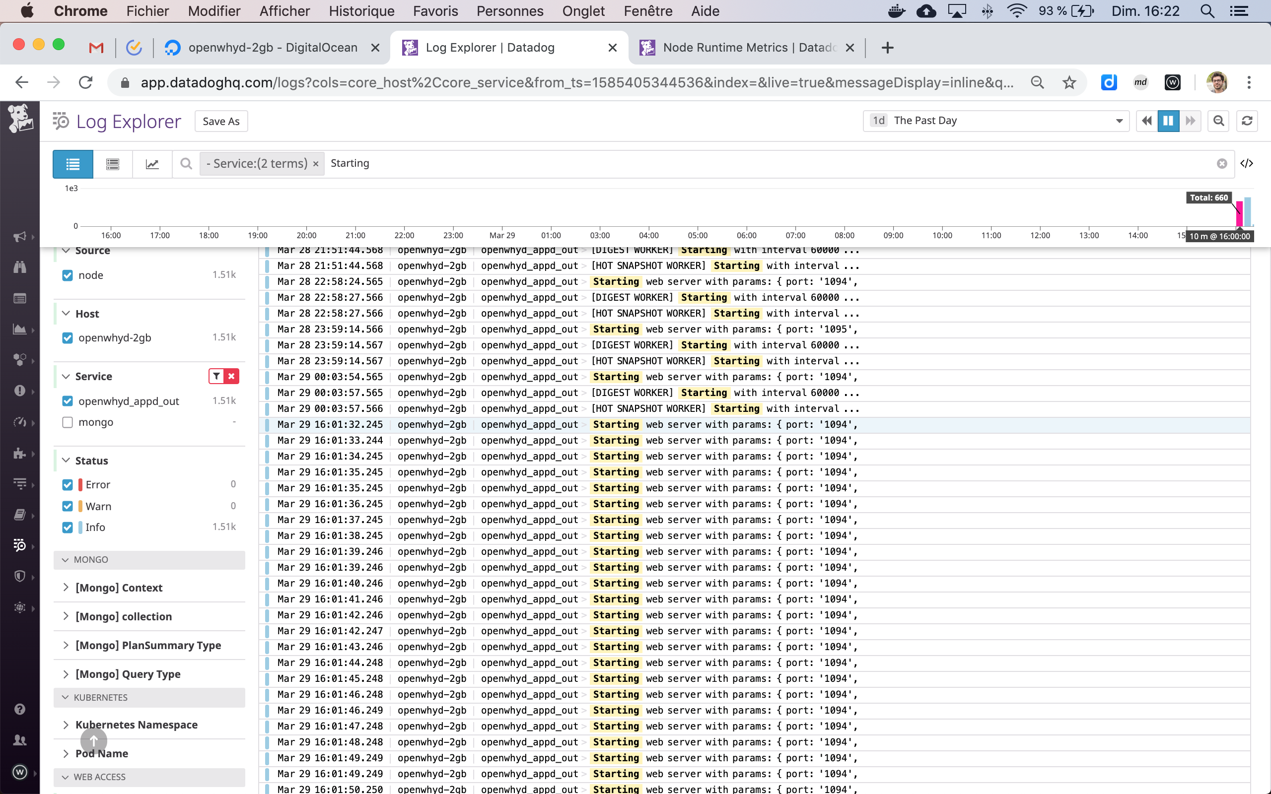Switch log view to graph visualization mode
This screenshot has height=794, width=1271.
[152, 164]
